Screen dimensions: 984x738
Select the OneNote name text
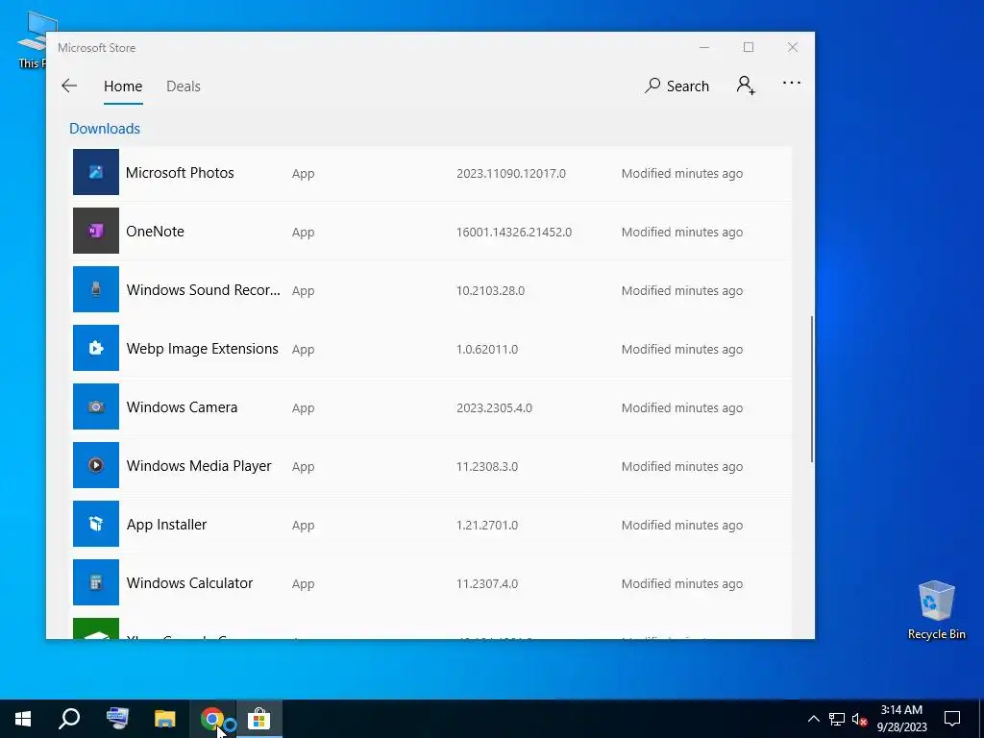(155, 231)
